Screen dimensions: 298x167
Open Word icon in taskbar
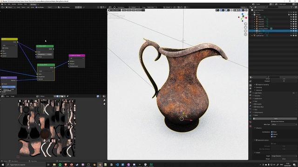pos(123,165)
